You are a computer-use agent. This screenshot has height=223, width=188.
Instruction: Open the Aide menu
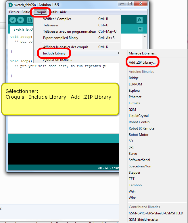click(x=63, y=12)
